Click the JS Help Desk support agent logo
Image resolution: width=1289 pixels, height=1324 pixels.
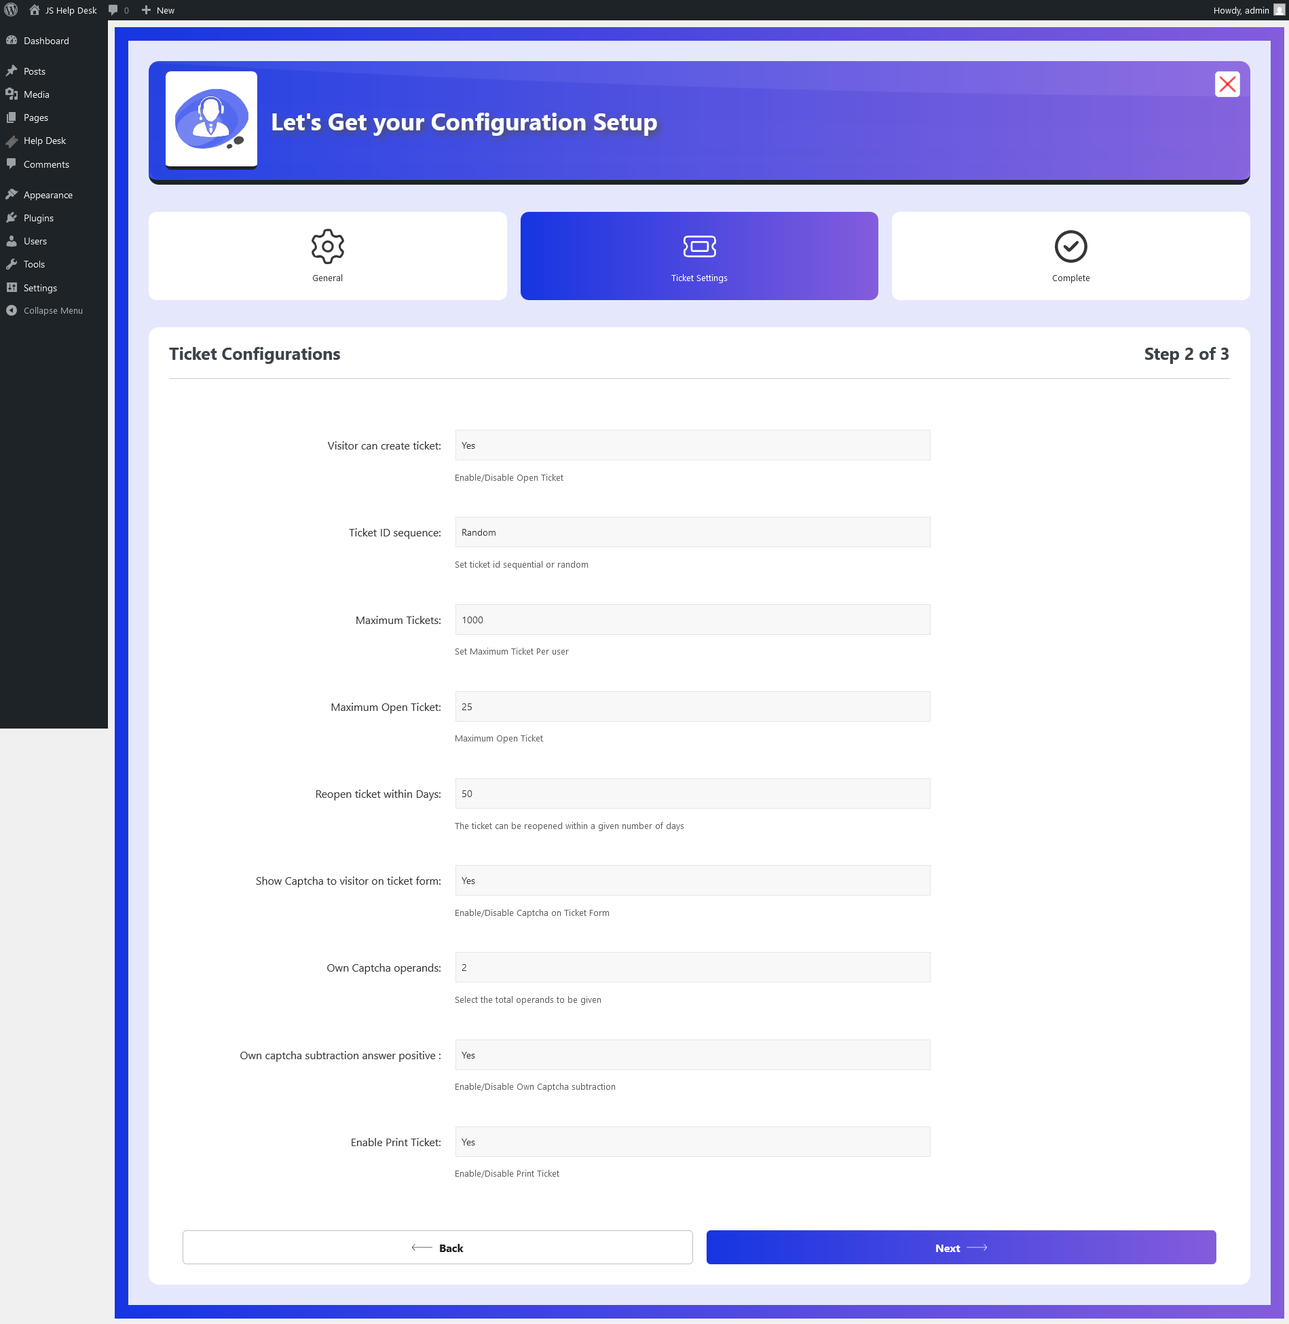[x=211, y=119]
